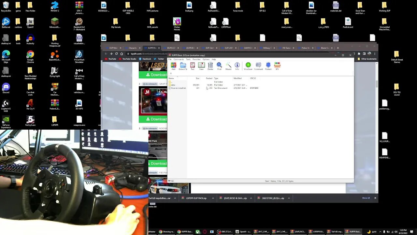Open the Battle.net desktop shortcut
The image size is (417, 235).
[x=6, y=23]
